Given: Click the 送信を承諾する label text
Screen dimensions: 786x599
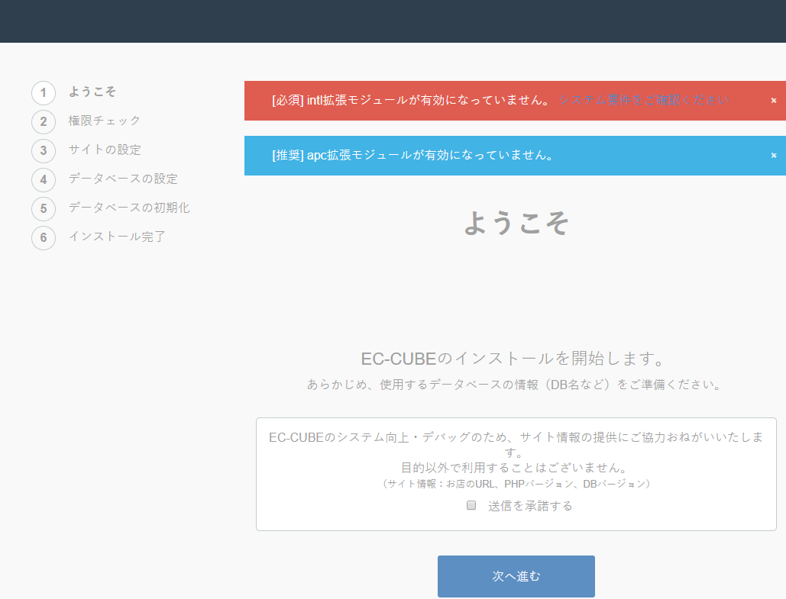Looking at the screenshot, I should tap(530, 506).
